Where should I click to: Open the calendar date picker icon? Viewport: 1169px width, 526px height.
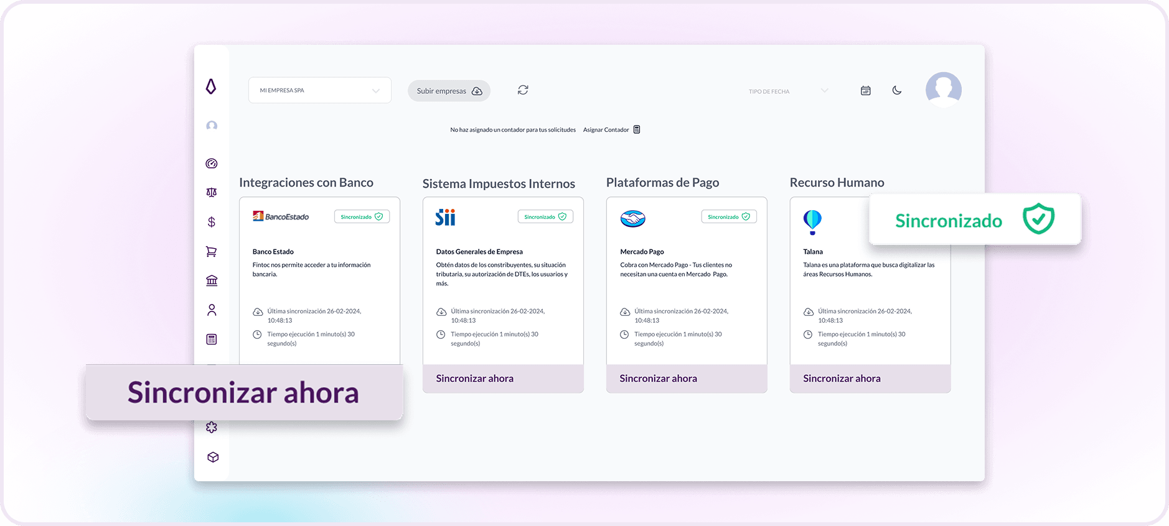click(865, 91)
